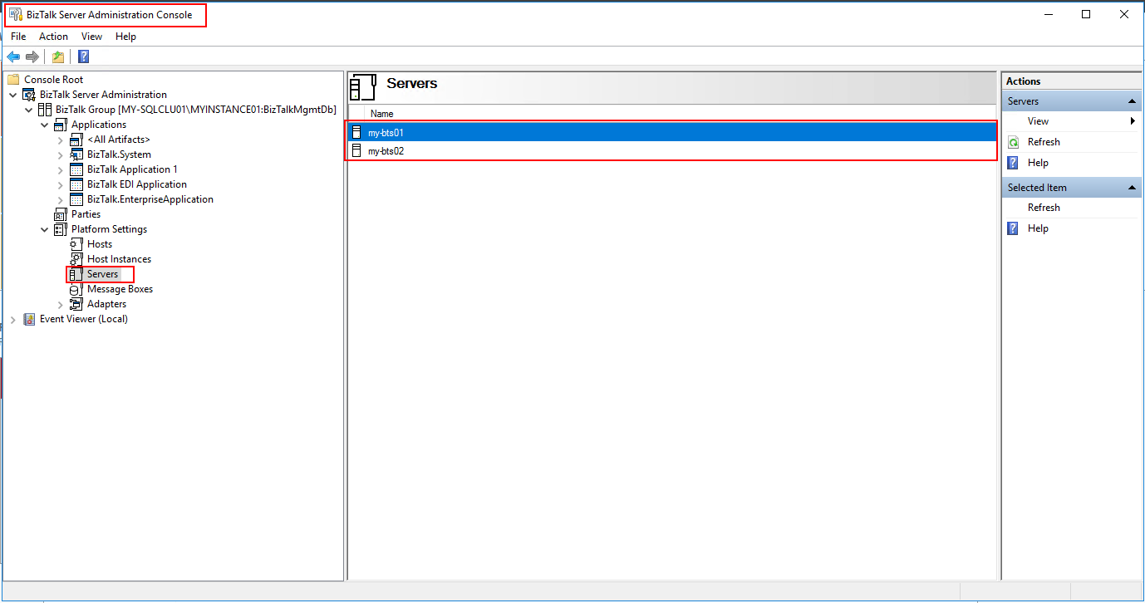Click the Adapters node icon
The width and height of the screenshot is (1145, 603).
coord(76,304)
